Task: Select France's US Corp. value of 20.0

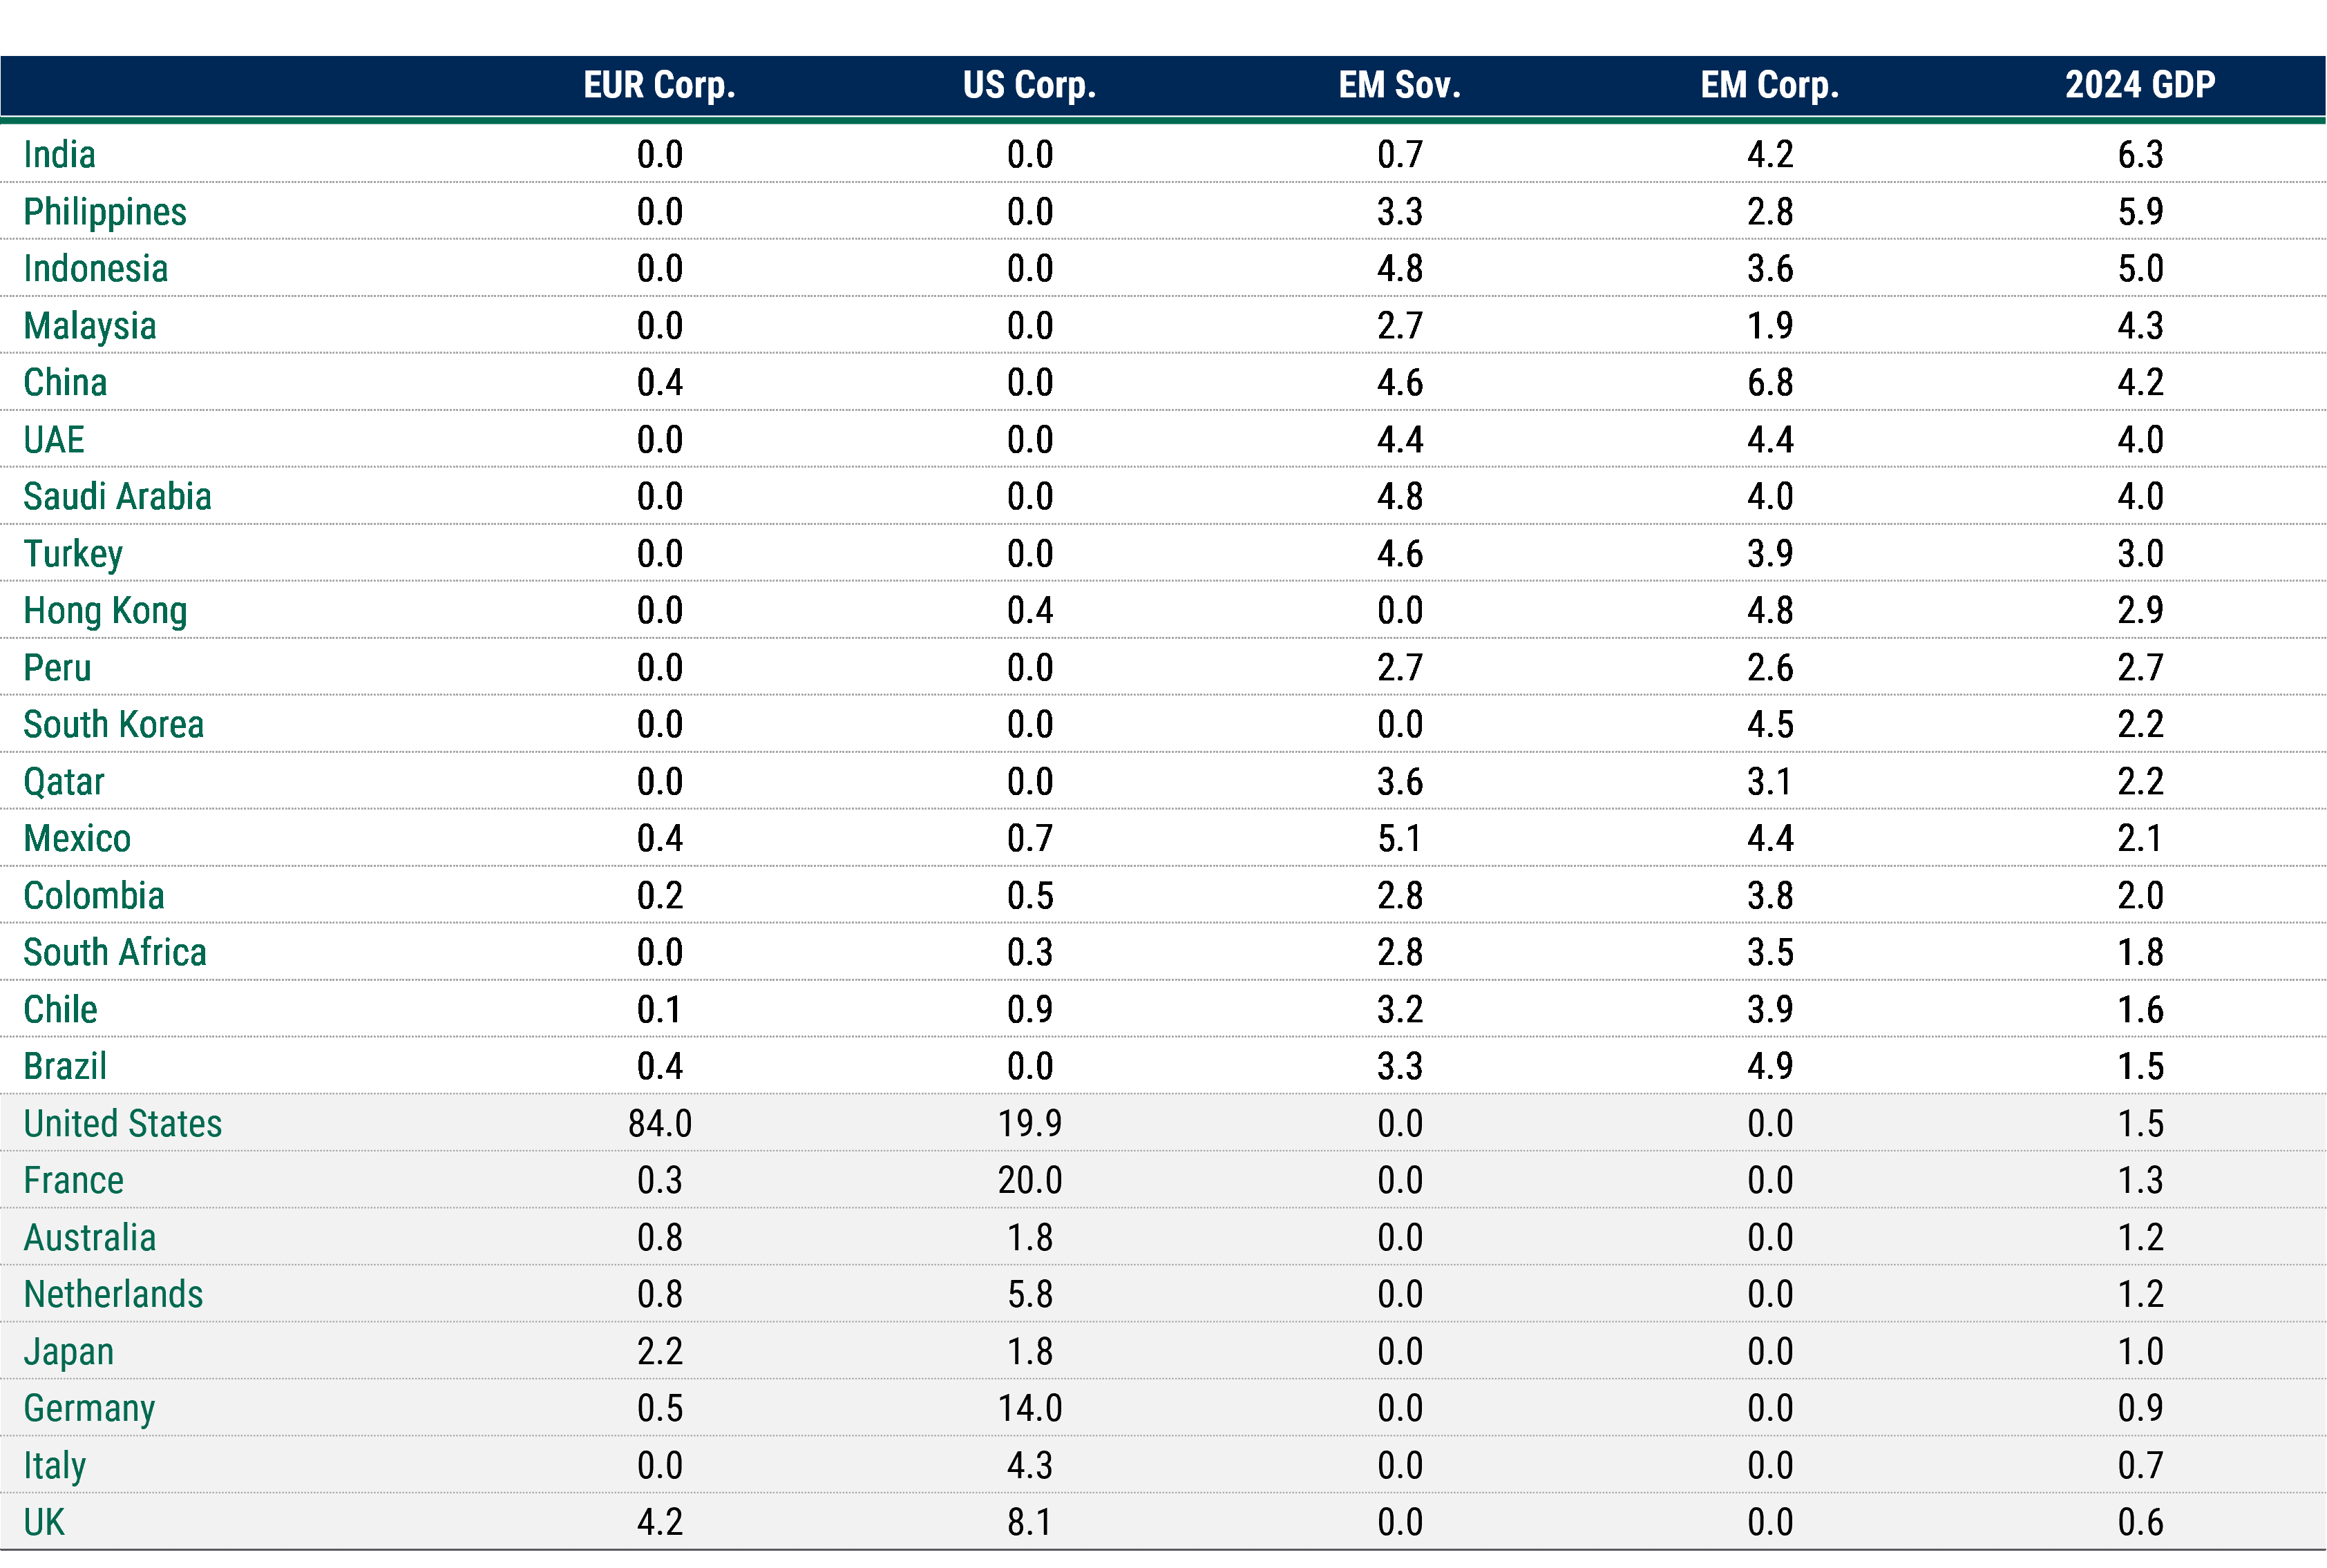Action: 1029,1180
